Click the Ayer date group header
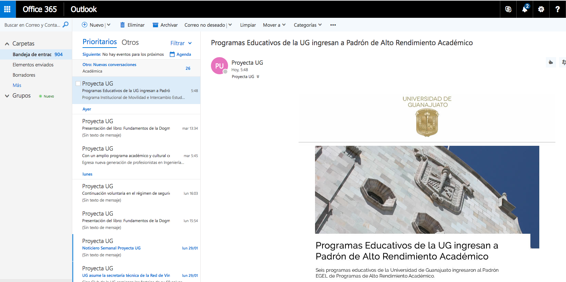The height and width of the screenshot is (282, 566). pyautogui.click(x=87, y=109)
